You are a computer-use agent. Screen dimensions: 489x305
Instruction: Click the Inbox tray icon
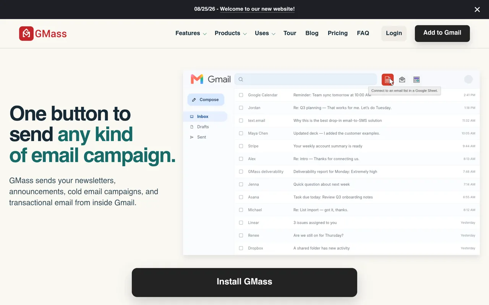(192, 117)
